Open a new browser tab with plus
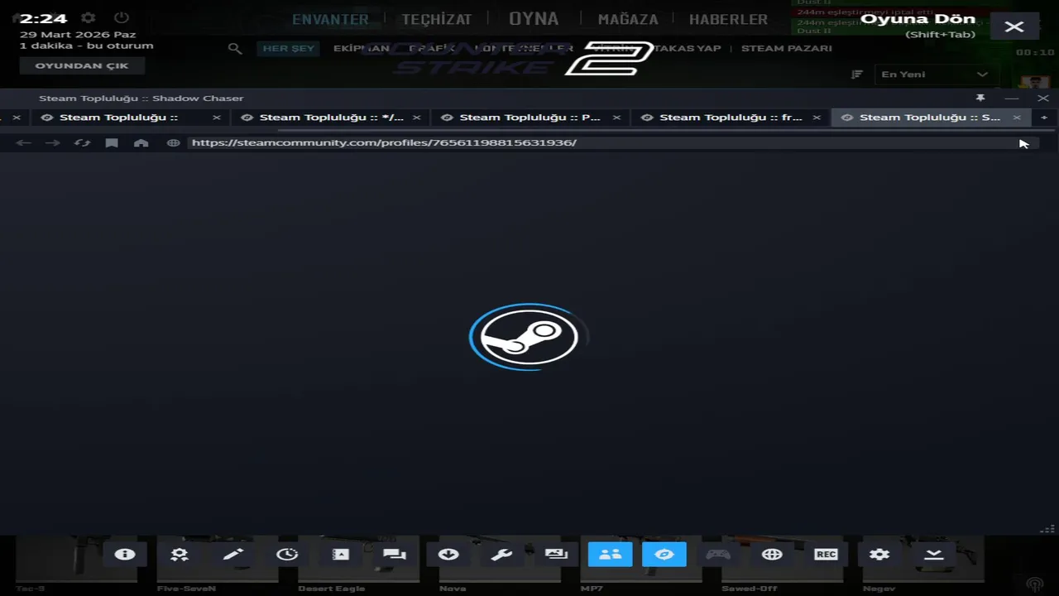This screenshot has height=596, width=1059. [1044, 118]
